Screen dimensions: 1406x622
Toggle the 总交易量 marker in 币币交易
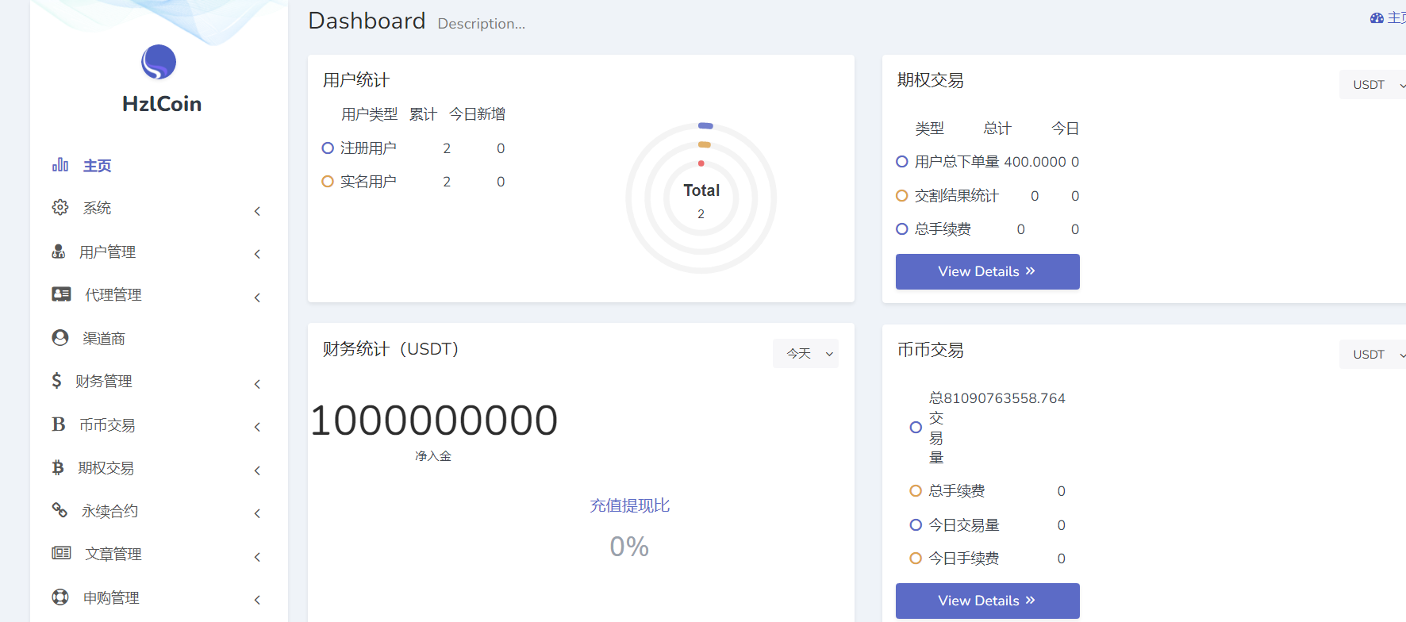pos(916,427)
